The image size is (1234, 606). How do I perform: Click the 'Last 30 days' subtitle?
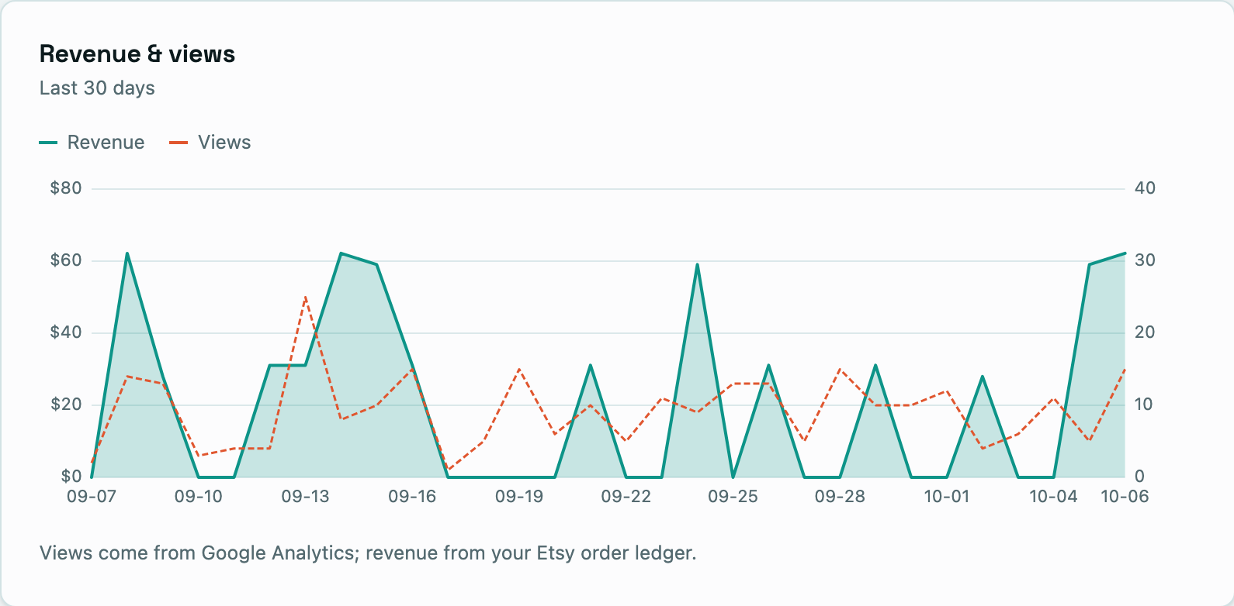97,88
